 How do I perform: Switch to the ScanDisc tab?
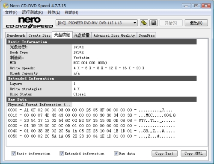pyautogui.click(x=146, y=35)
